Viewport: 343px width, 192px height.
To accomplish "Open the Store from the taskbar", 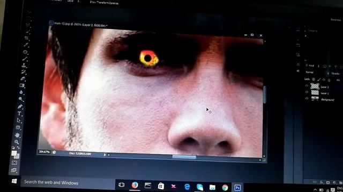I will 161,186.
